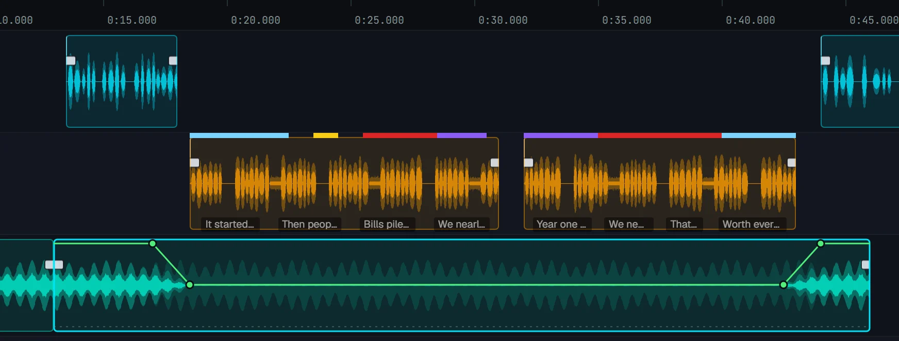Click right trim handle of "Worth ever" orange clip
The width and height of the screenshot is (899, 341).
(x=791, y=163)
